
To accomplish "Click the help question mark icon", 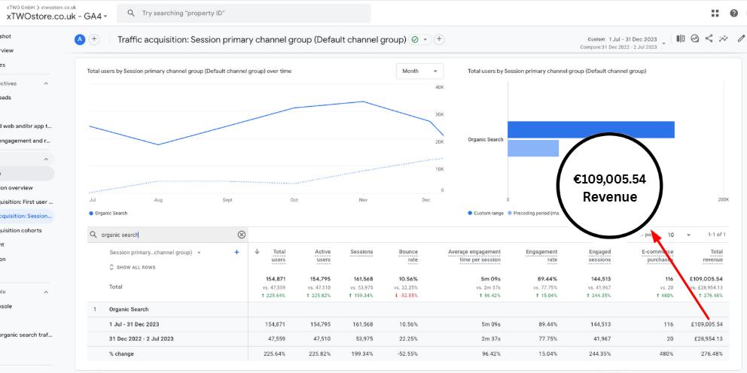I will (734, 14).
